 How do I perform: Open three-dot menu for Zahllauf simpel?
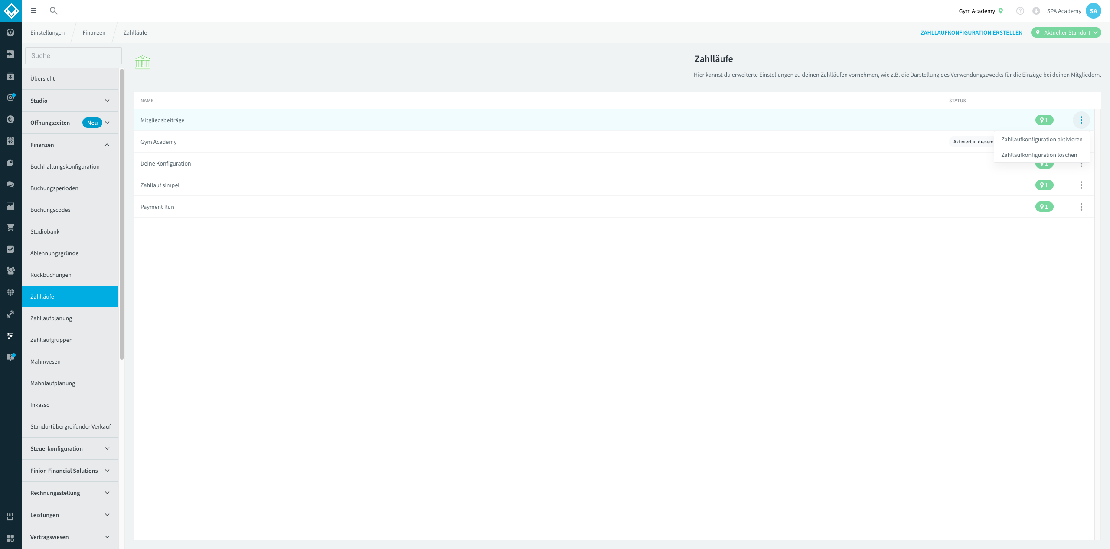pos(1081,185)
